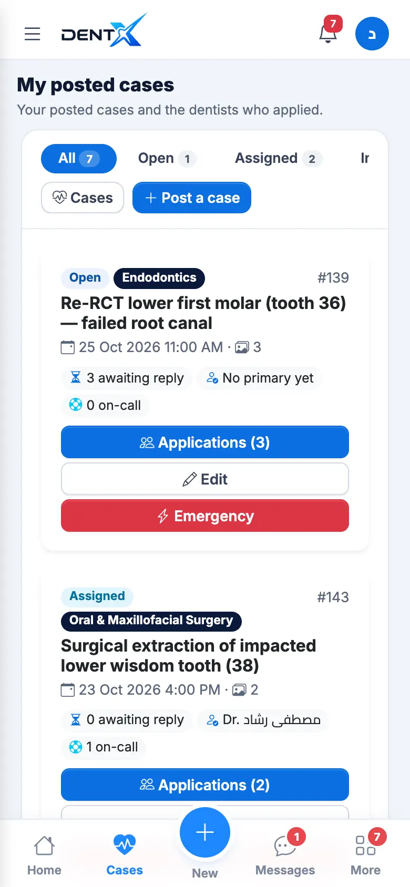Open the hamburger menu
Screen dimensions: 410x887
click(33, 34)
